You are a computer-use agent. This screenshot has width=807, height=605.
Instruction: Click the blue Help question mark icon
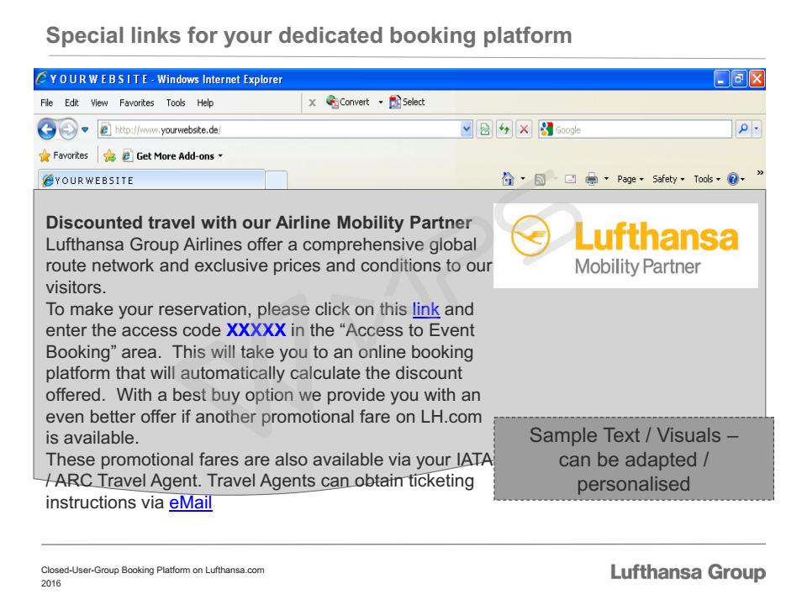(733, 179)
